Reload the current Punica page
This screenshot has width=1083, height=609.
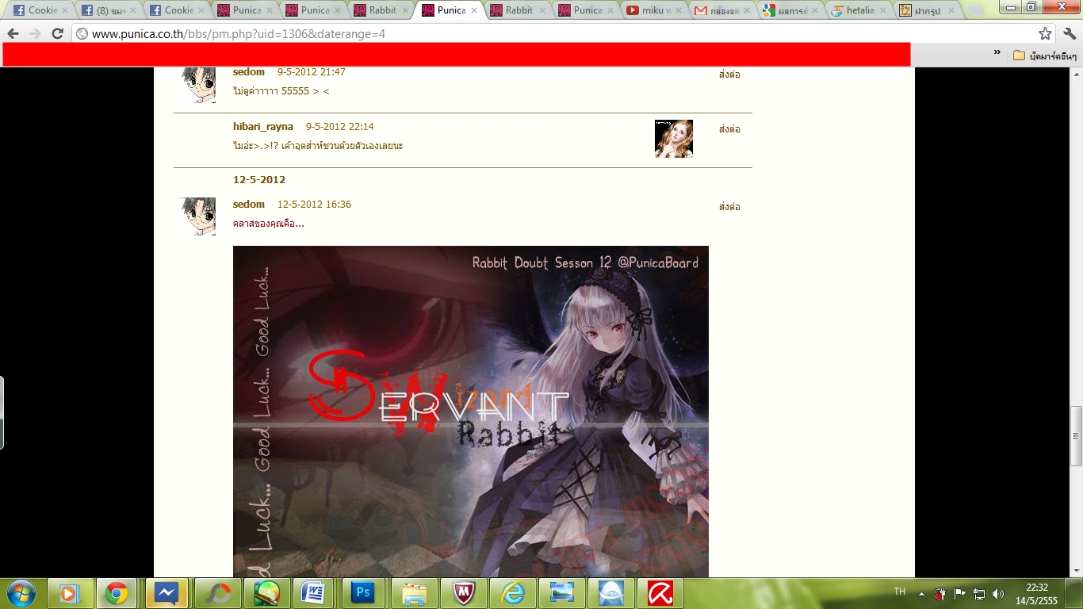click(x=57, y=33)
